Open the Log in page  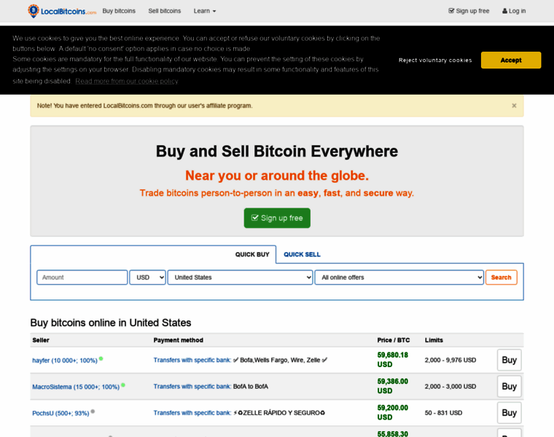pos(514,11)
